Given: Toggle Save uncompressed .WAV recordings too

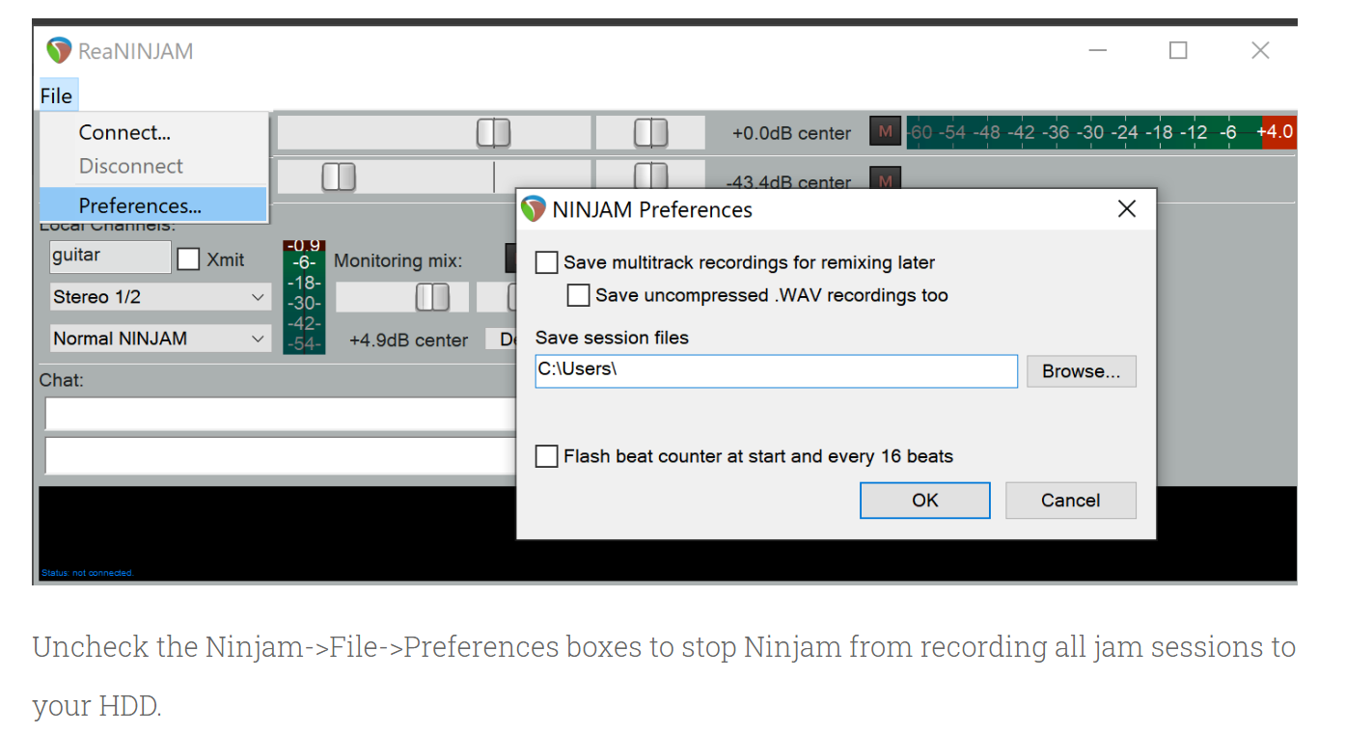Looking at the screenshot, I should (x=579, y=296).
